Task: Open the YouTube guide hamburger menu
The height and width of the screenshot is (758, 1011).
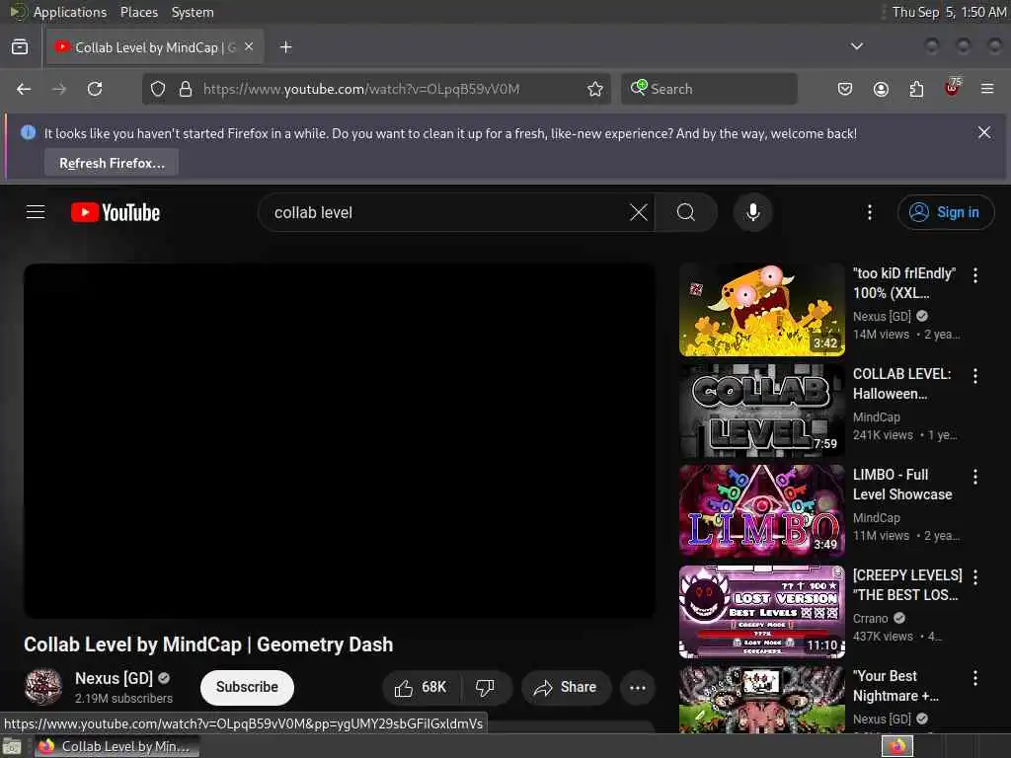Action: 36,212
